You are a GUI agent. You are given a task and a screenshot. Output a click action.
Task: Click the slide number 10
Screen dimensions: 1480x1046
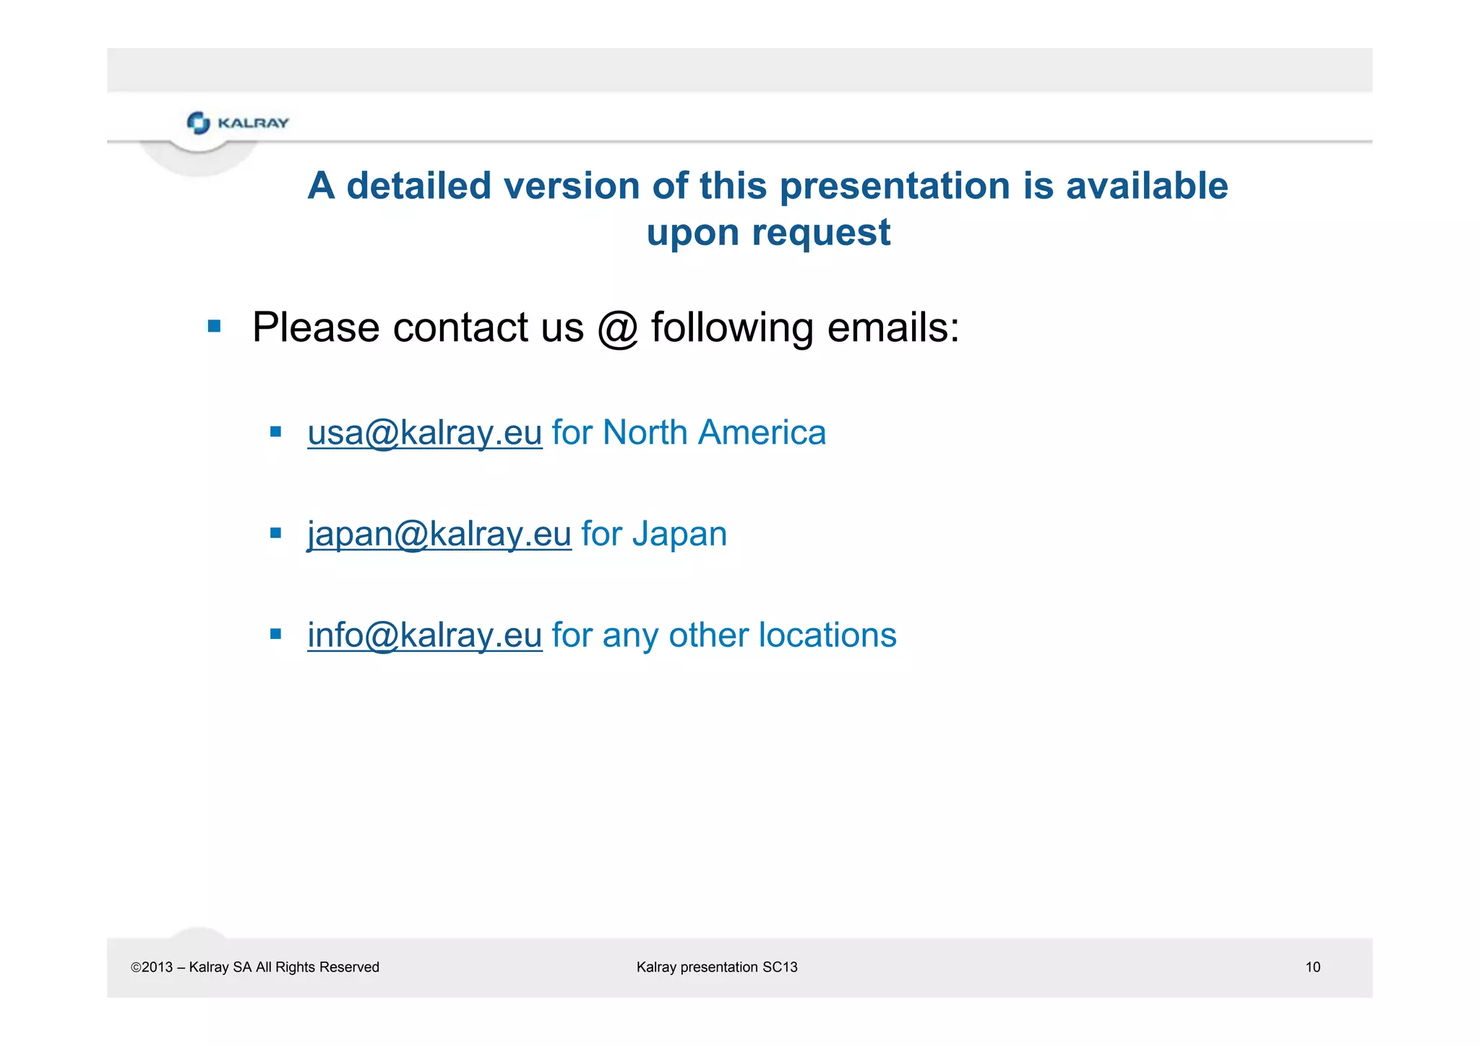pos(1312,967)
